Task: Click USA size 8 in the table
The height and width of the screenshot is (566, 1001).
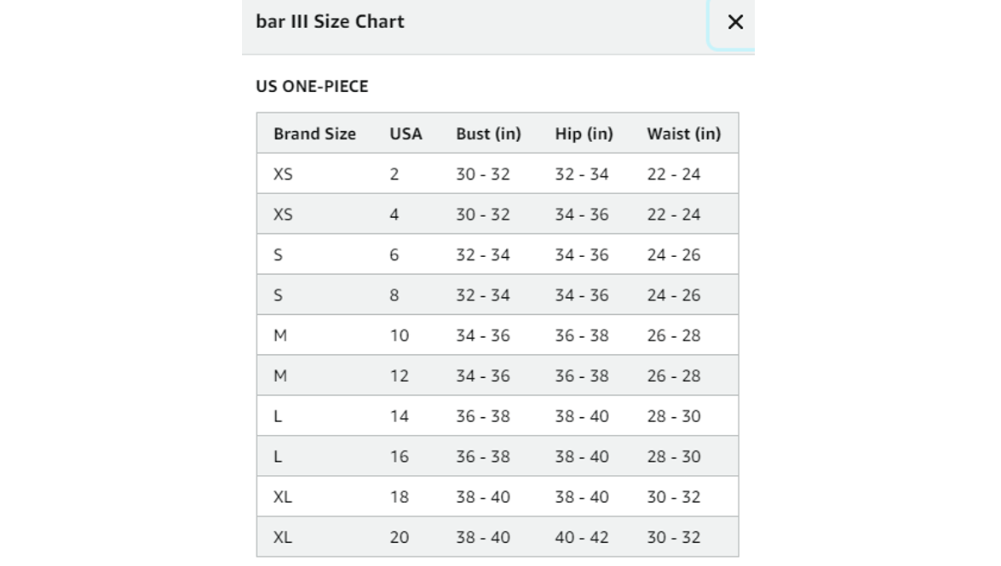Action: point(394,294)
